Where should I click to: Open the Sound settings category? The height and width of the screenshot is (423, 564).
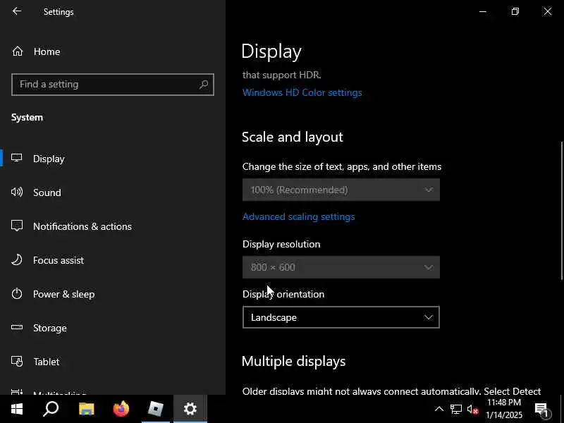click(113, 192)
